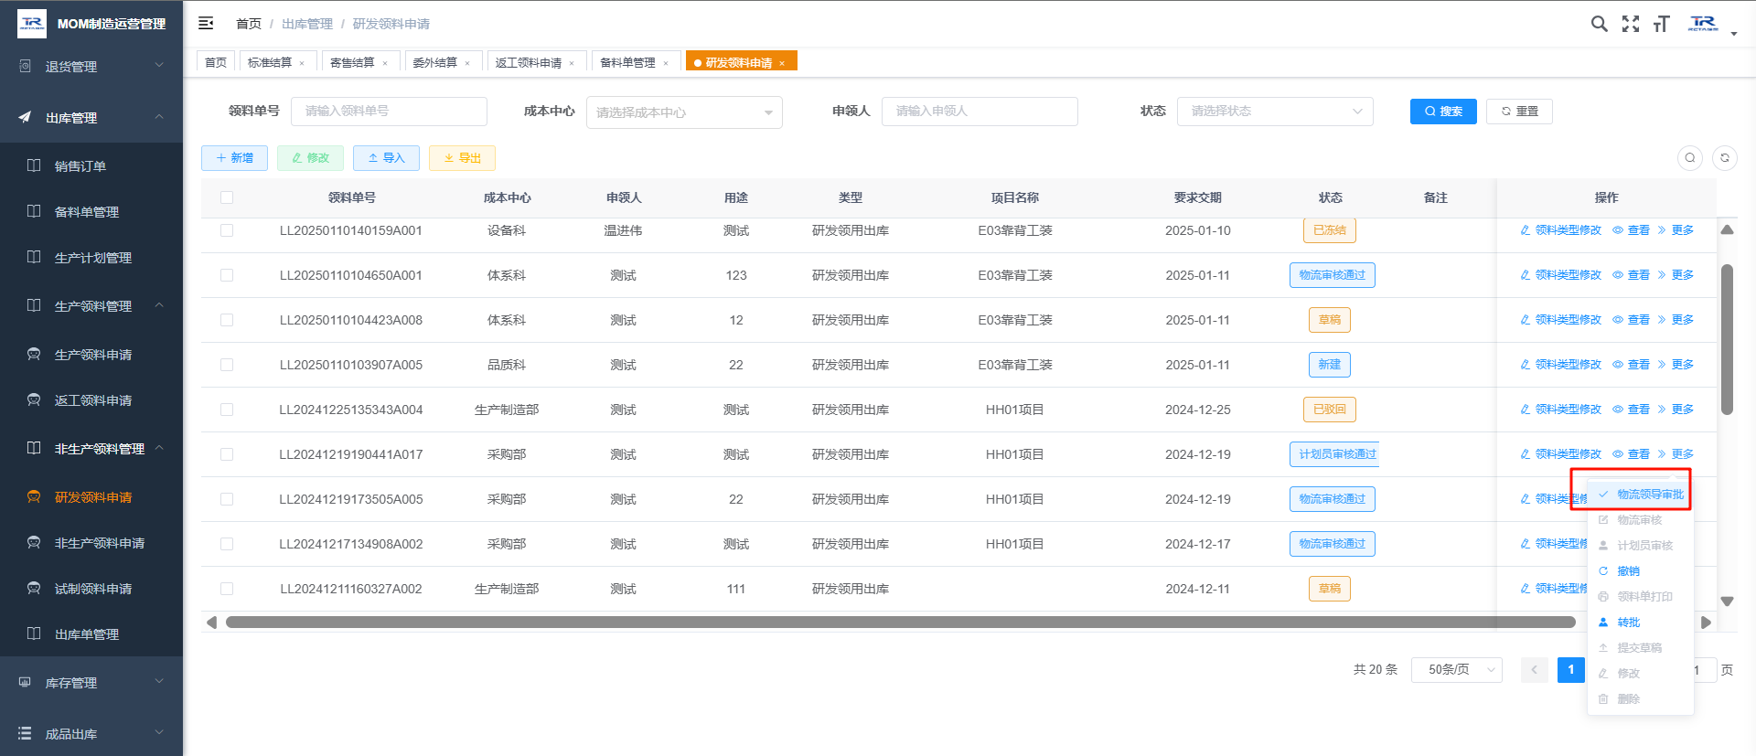Click the 领料单号 input field

click(x=389, y=112)
